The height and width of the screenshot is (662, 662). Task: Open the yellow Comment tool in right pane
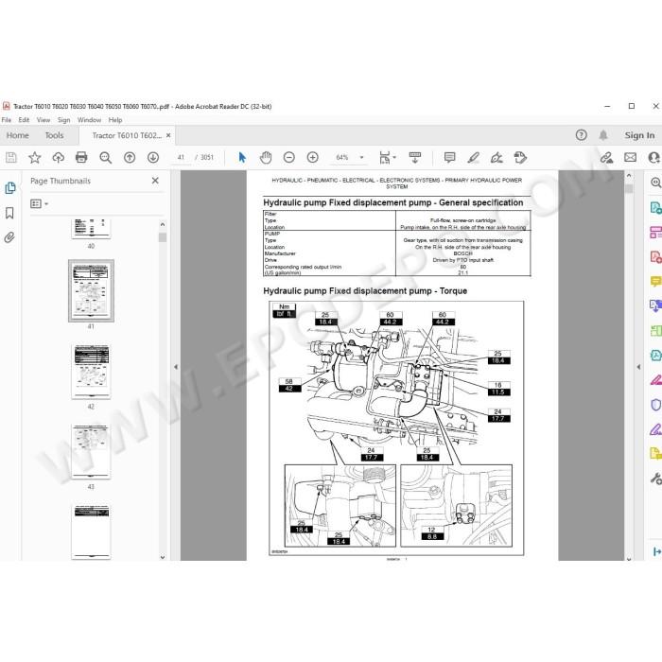(655, 281)
